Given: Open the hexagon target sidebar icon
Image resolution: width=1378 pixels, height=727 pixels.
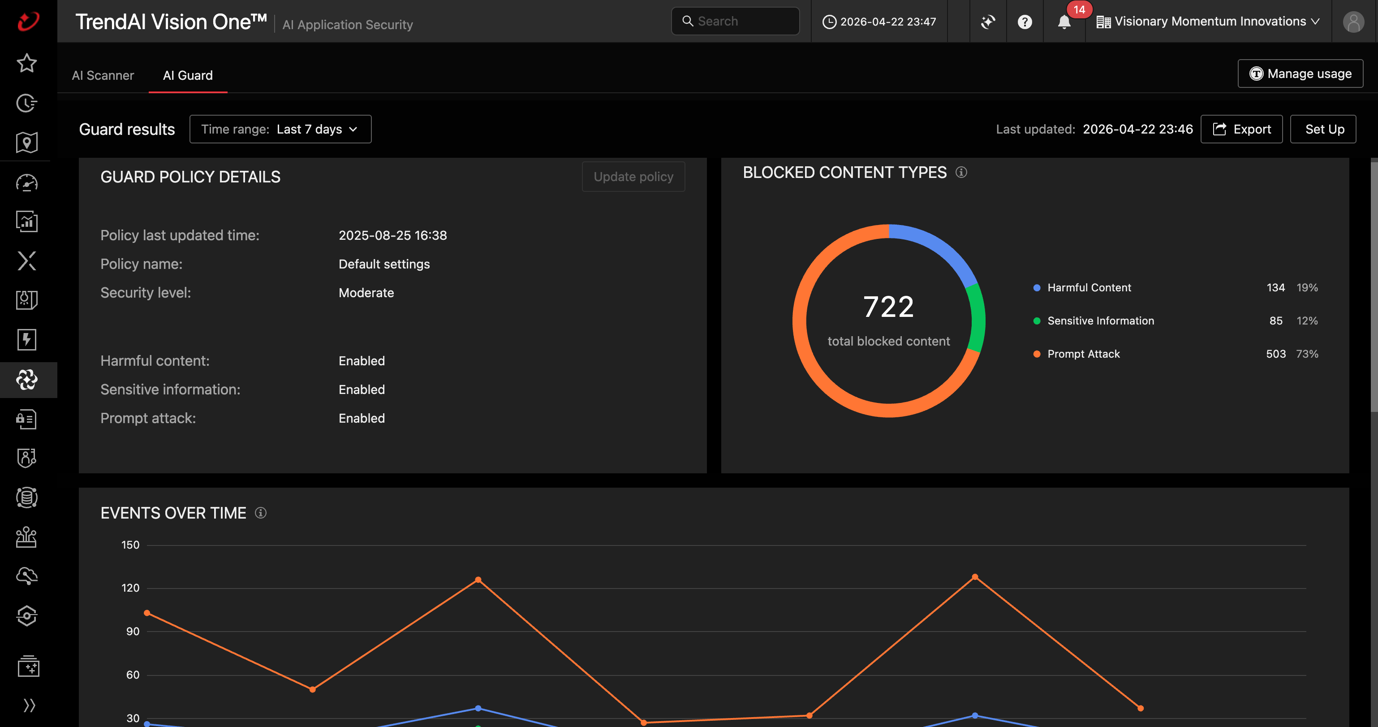Looking at the screenshot, I should (27, 616).
